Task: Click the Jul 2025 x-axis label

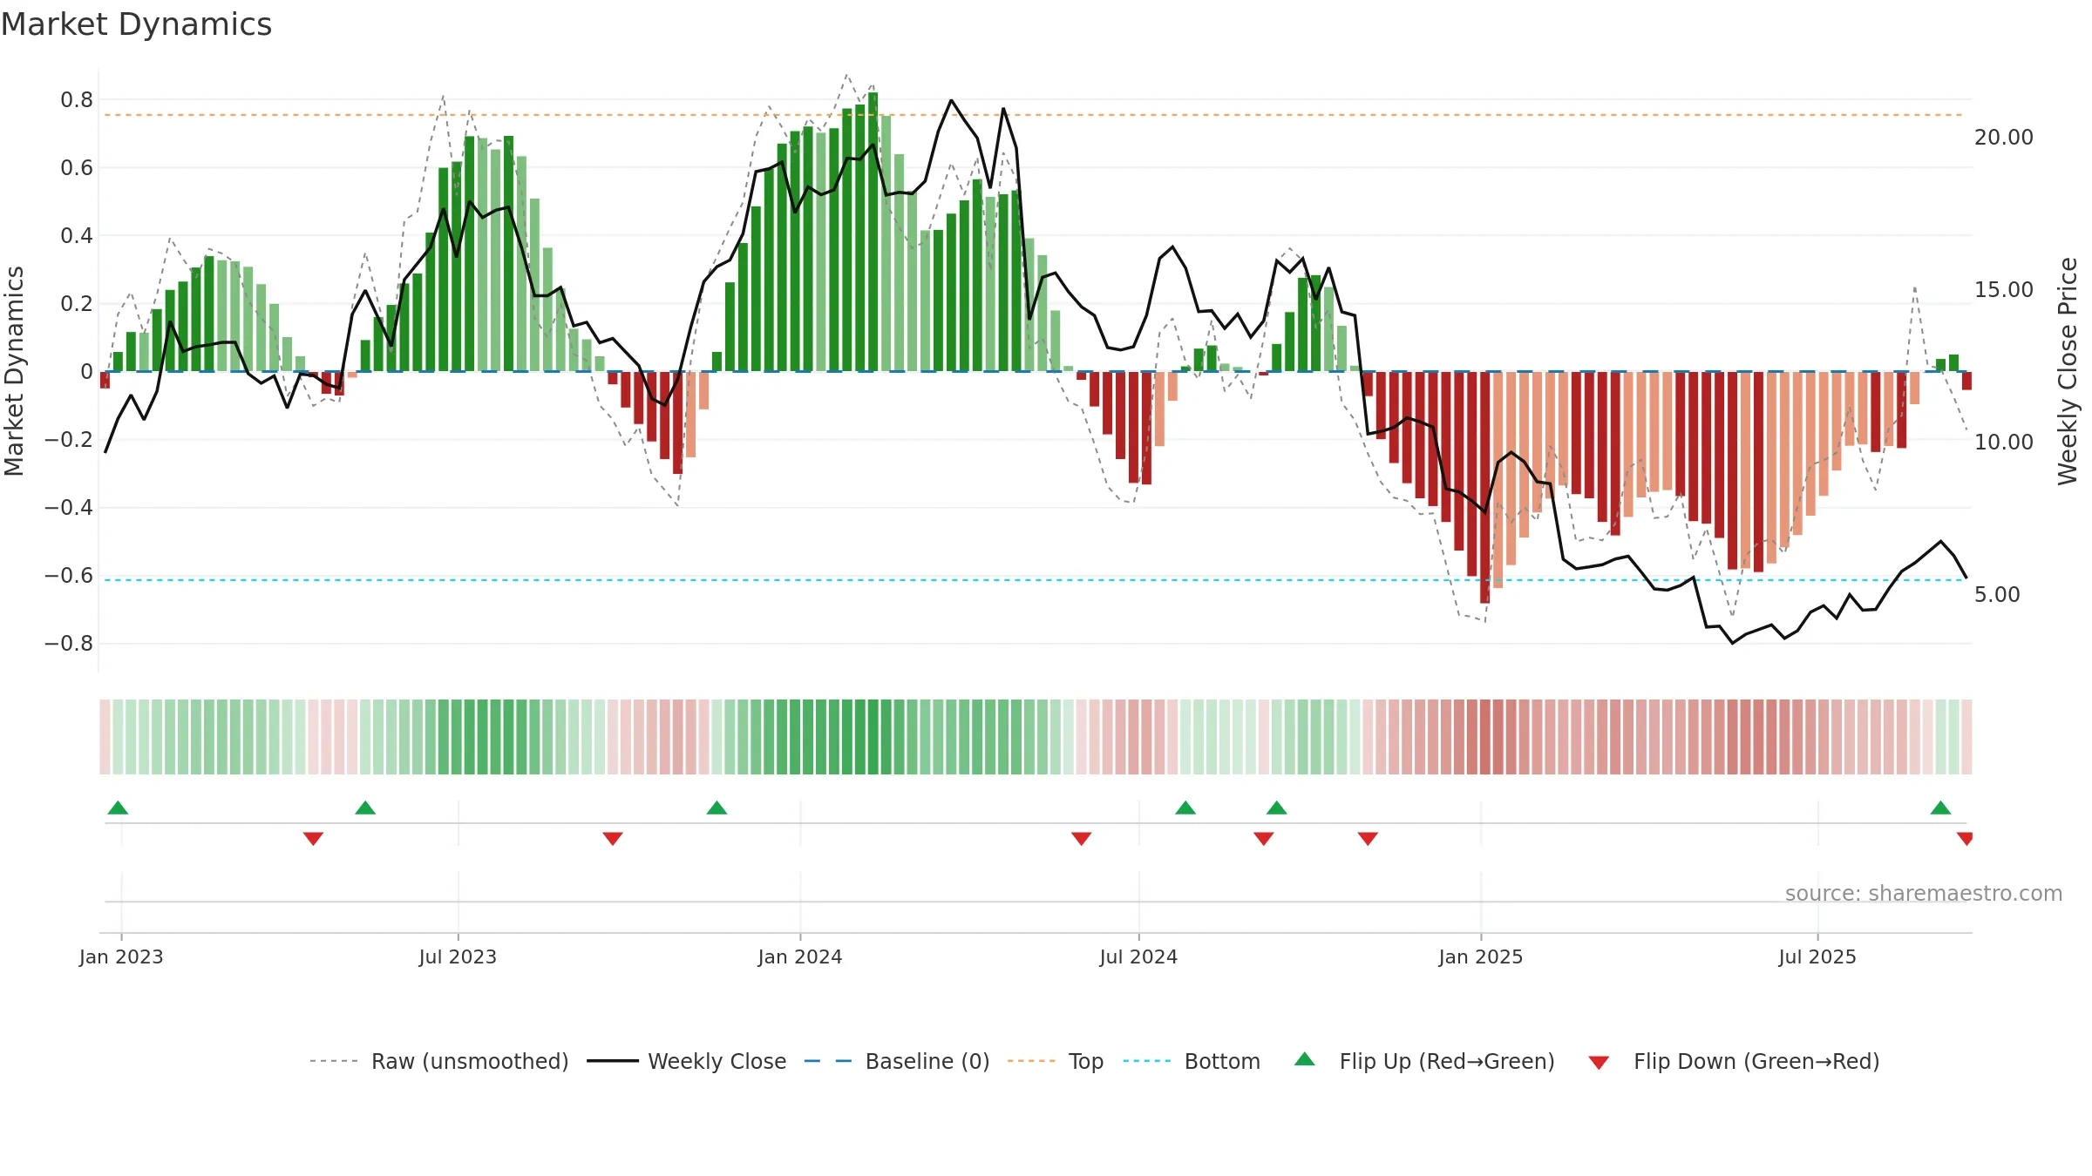Action: pyautogui.click(x=1817, y=956)
